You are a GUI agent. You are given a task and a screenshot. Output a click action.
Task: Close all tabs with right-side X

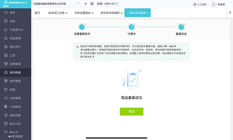click(x=230, y=12)
